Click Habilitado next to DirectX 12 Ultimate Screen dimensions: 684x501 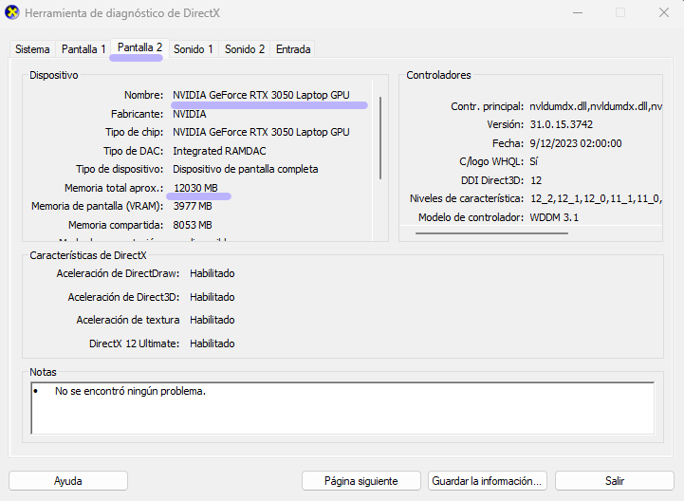click(212, 343)
